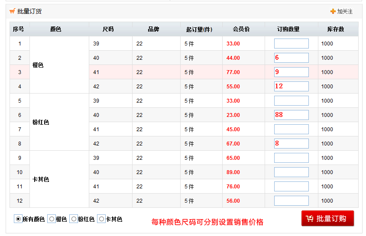Select the 粉红色 radio button
366x236 pixels.
coord(74,219)
